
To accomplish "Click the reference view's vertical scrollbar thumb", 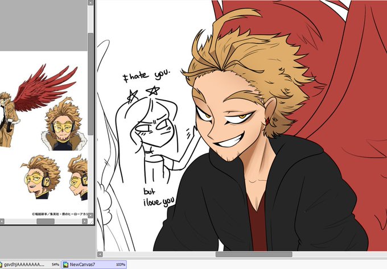I will [x=90, y=84].
